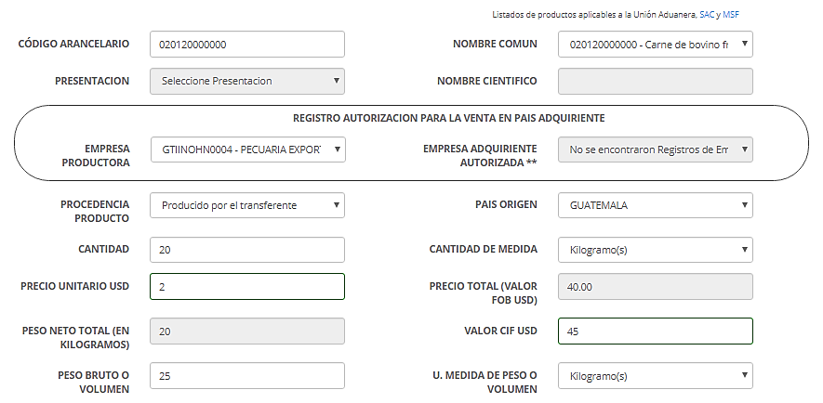Viewport: 823px width, 403px height.
Task: Click the Pais Origen dropdown arrow
Action: pos(744,205)
